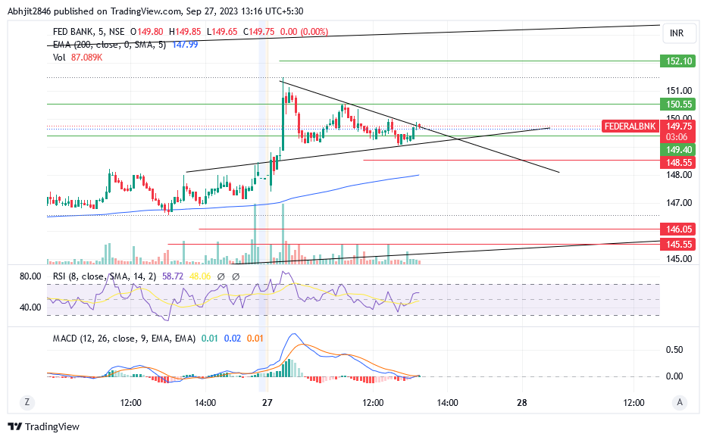Screen dimensions: 707x440
Task: Click the RSI value 58.72
Action: [x=173, y=276]
